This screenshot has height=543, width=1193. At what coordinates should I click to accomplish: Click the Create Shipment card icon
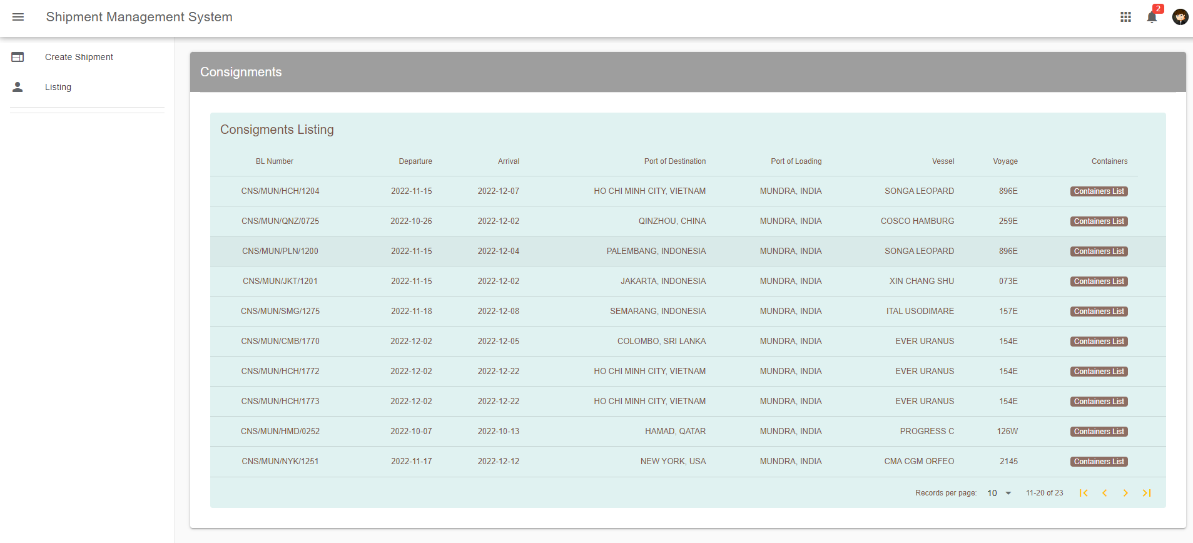pos(18,57)
